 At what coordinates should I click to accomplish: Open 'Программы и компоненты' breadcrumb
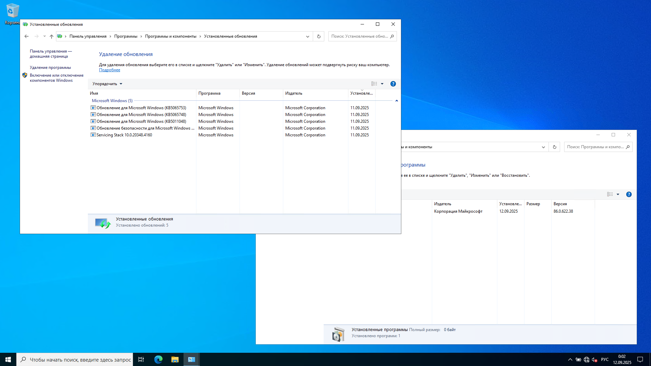171,36
